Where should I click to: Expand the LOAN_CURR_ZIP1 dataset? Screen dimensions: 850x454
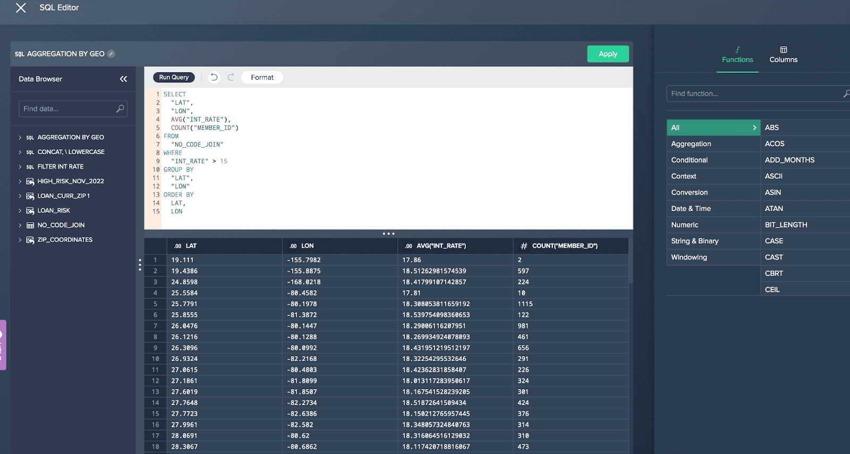coord(20,196)
